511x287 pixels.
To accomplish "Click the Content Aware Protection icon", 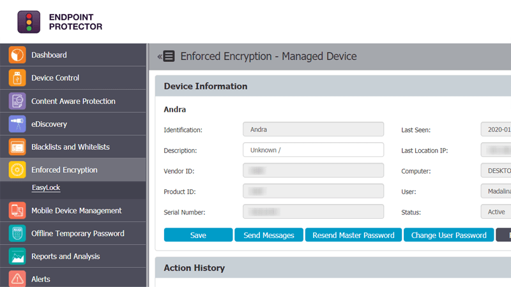I will tap(17, 101).
